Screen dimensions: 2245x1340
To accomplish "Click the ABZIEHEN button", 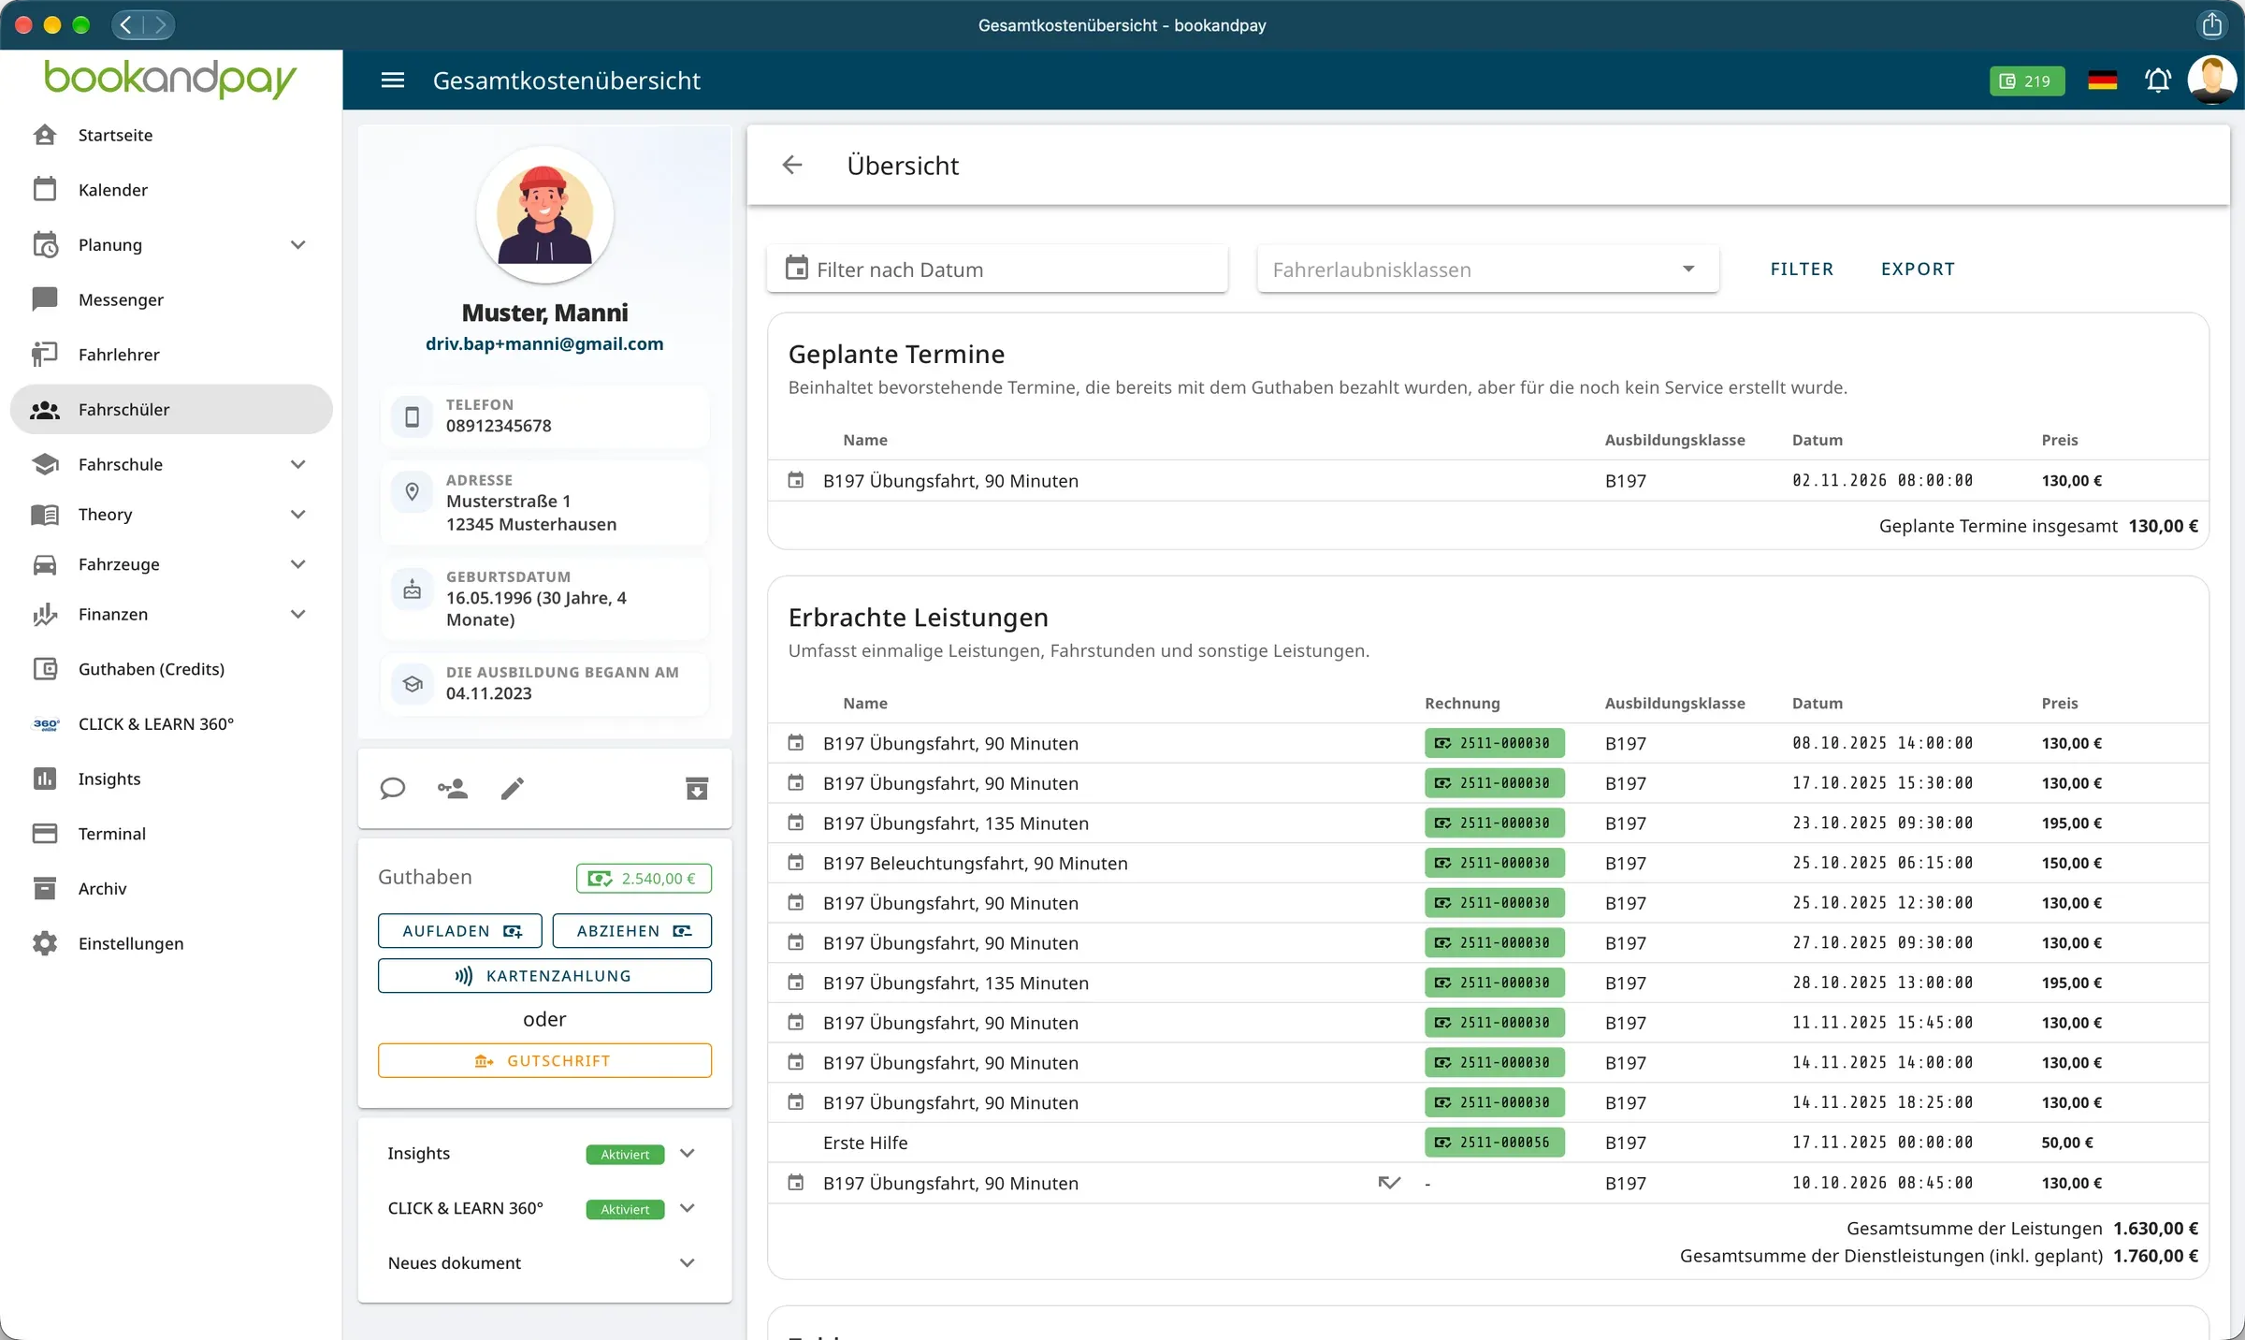I will click(632, 931).
